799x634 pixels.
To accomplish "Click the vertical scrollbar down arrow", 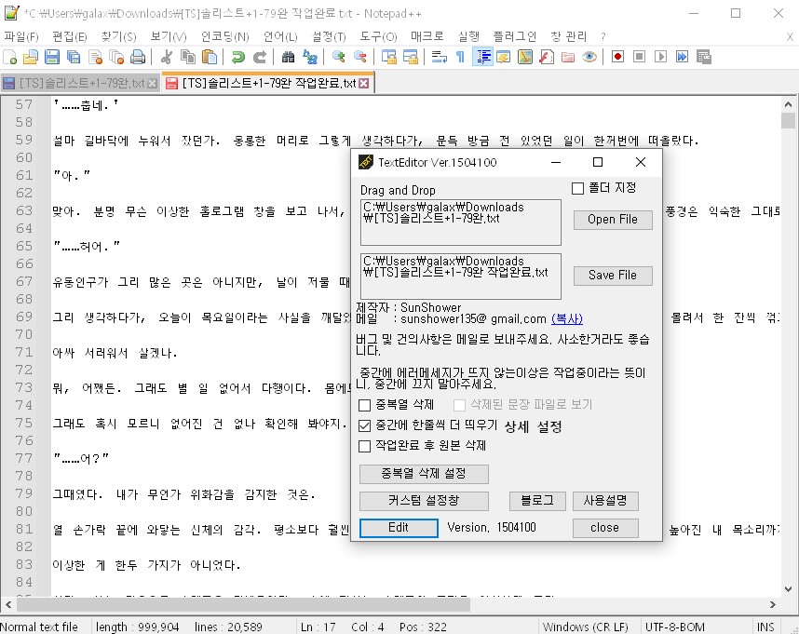I will click(789, 588).
